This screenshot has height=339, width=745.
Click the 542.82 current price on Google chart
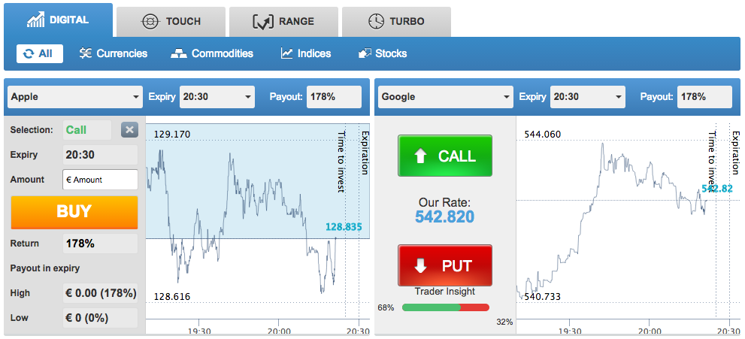717,189
